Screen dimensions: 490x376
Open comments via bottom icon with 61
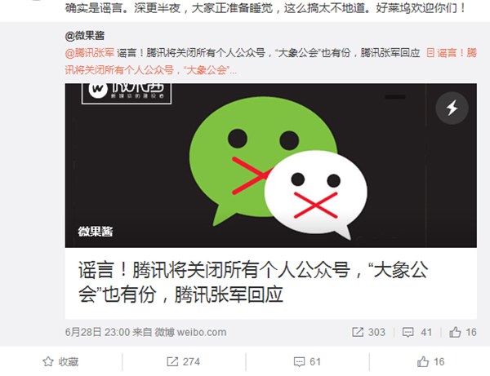(299, 362)
